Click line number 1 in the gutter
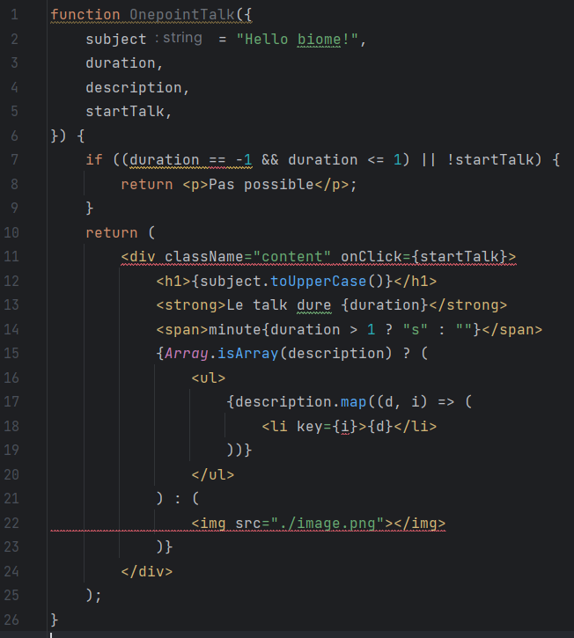574x638 pixels. (14, 15)
